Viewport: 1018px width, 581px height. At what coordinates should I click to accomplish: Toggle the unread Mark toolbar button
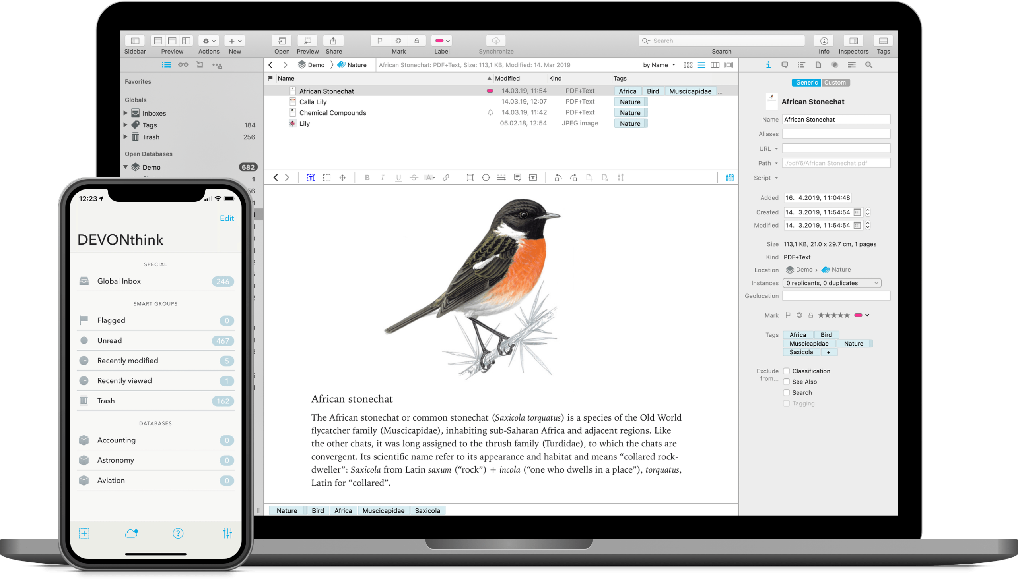[x=398, y=41]
